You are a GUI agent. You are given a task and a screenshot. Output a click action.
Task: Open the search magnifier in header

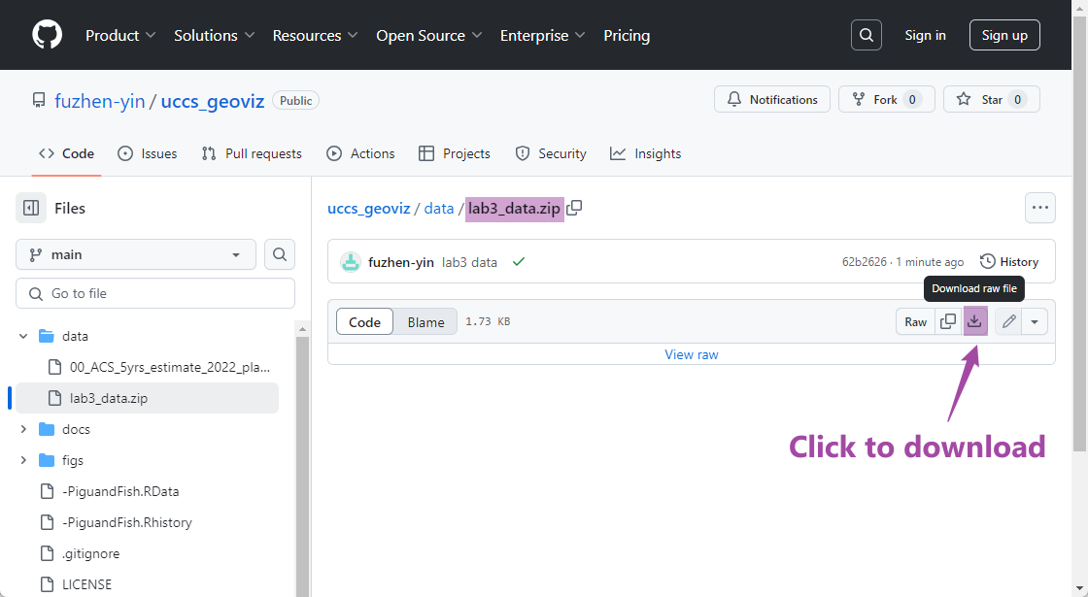(866, 35)
